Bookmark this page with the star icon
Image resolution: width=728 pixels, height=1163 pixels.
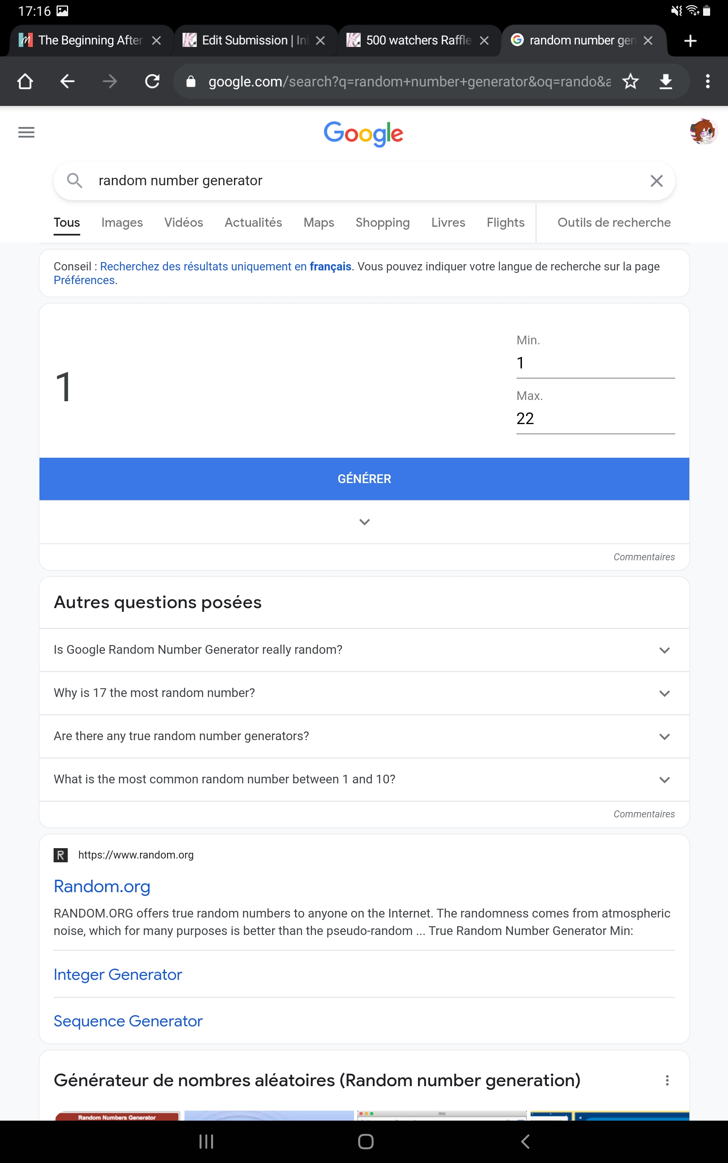(630, 82)
